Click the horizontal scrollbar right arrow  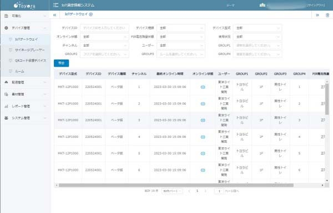(322, 185)
